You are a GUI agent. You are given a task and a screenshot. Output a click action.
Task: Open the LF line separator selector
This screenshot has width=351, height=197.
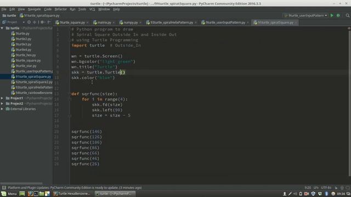(316, 188)
